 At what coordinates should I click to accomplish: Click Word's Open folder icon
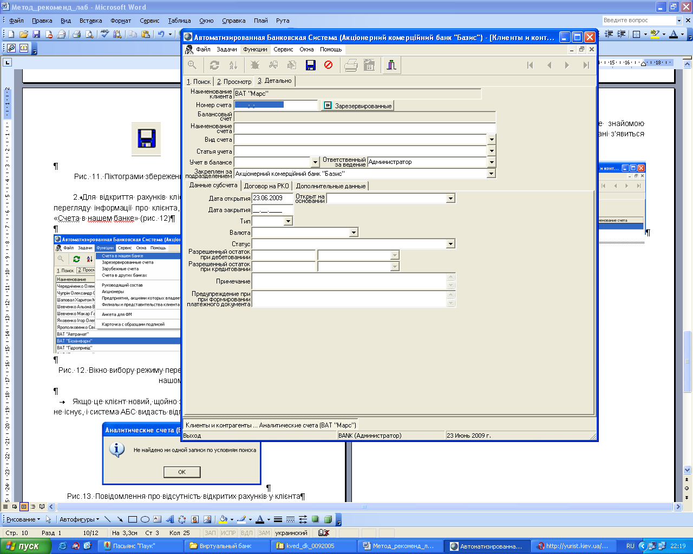[24, 34]
